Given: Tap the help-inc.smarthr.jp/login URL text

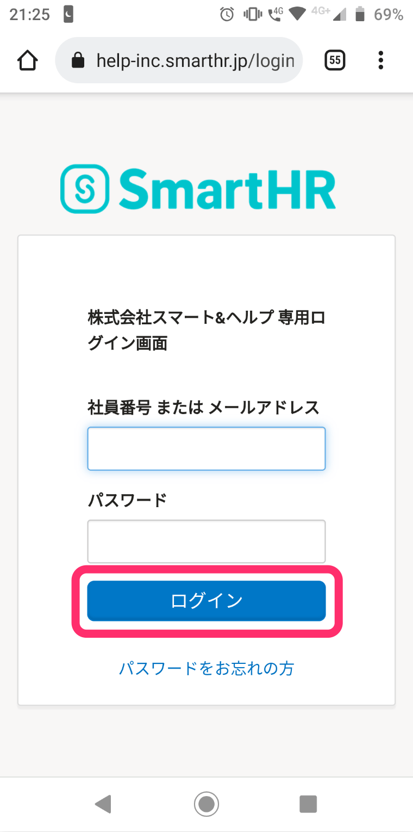Looking at the screenshot, I should pyautogui.click(x=195, y=60).
